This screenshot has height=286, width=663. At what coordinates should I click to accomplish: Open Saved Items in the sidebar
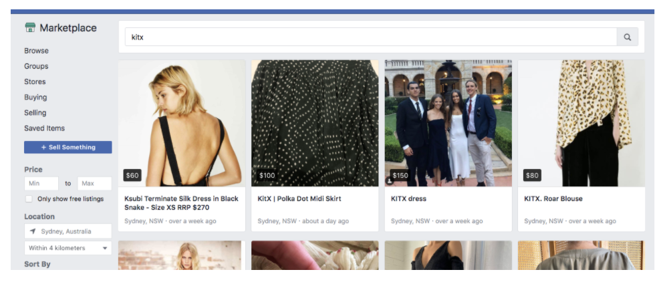[44, 128]
